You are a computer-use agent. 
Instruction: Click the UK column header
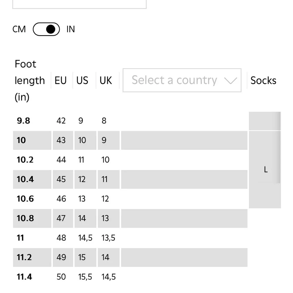click(105, 80)
